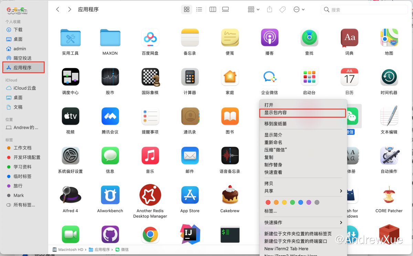The image size is (413, 256).
Task: Go forward with the toolbar arrow
Action: point(70,9)
